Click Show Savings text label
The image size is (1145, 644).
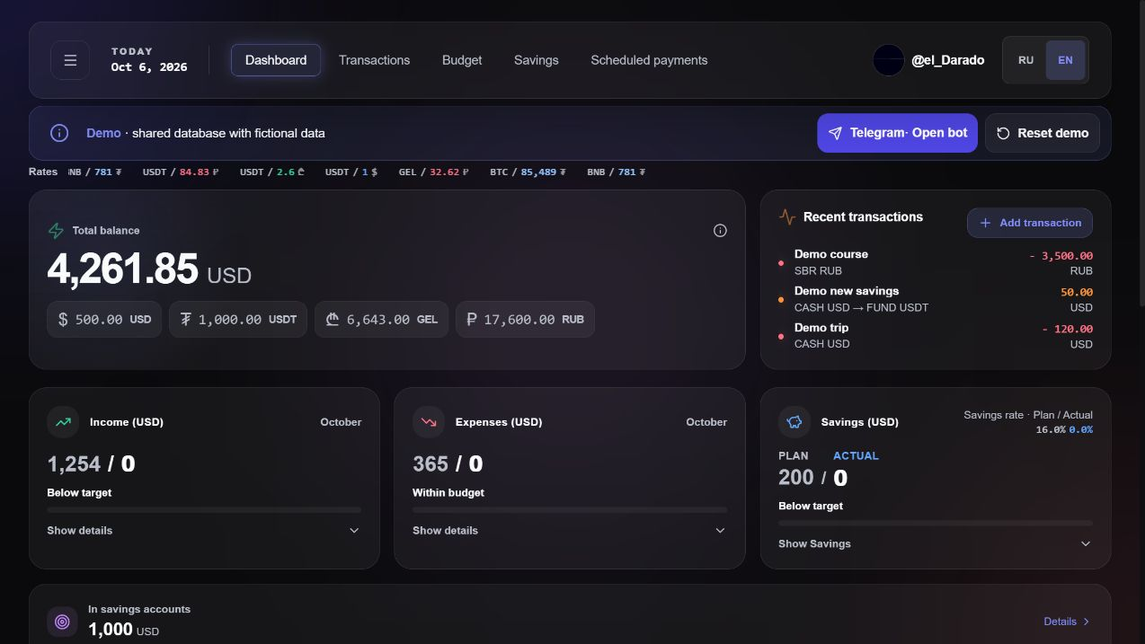pos(814,543)
